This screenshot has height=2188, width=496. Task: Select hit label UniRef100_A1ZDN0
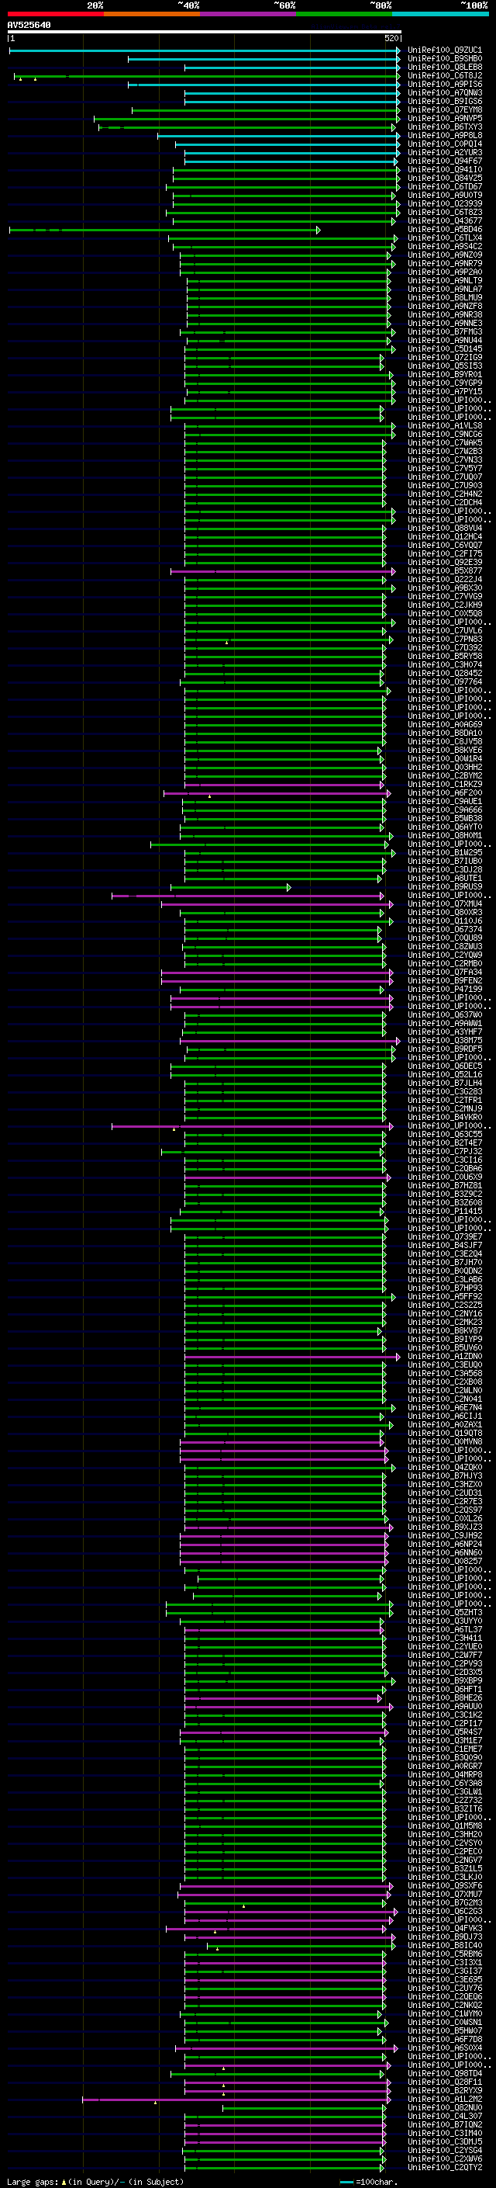click(x=445, y=1357)
